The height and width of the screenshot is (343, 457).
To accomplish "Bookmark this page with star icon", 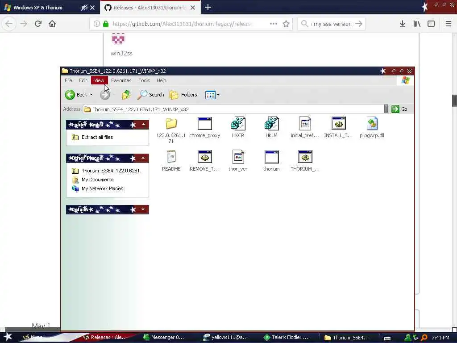I will coord(286,24).
